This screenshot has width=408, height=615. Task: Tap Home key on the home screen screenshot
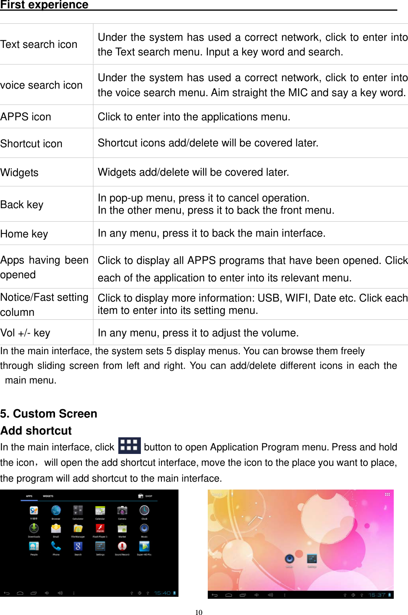pos(229,595)
